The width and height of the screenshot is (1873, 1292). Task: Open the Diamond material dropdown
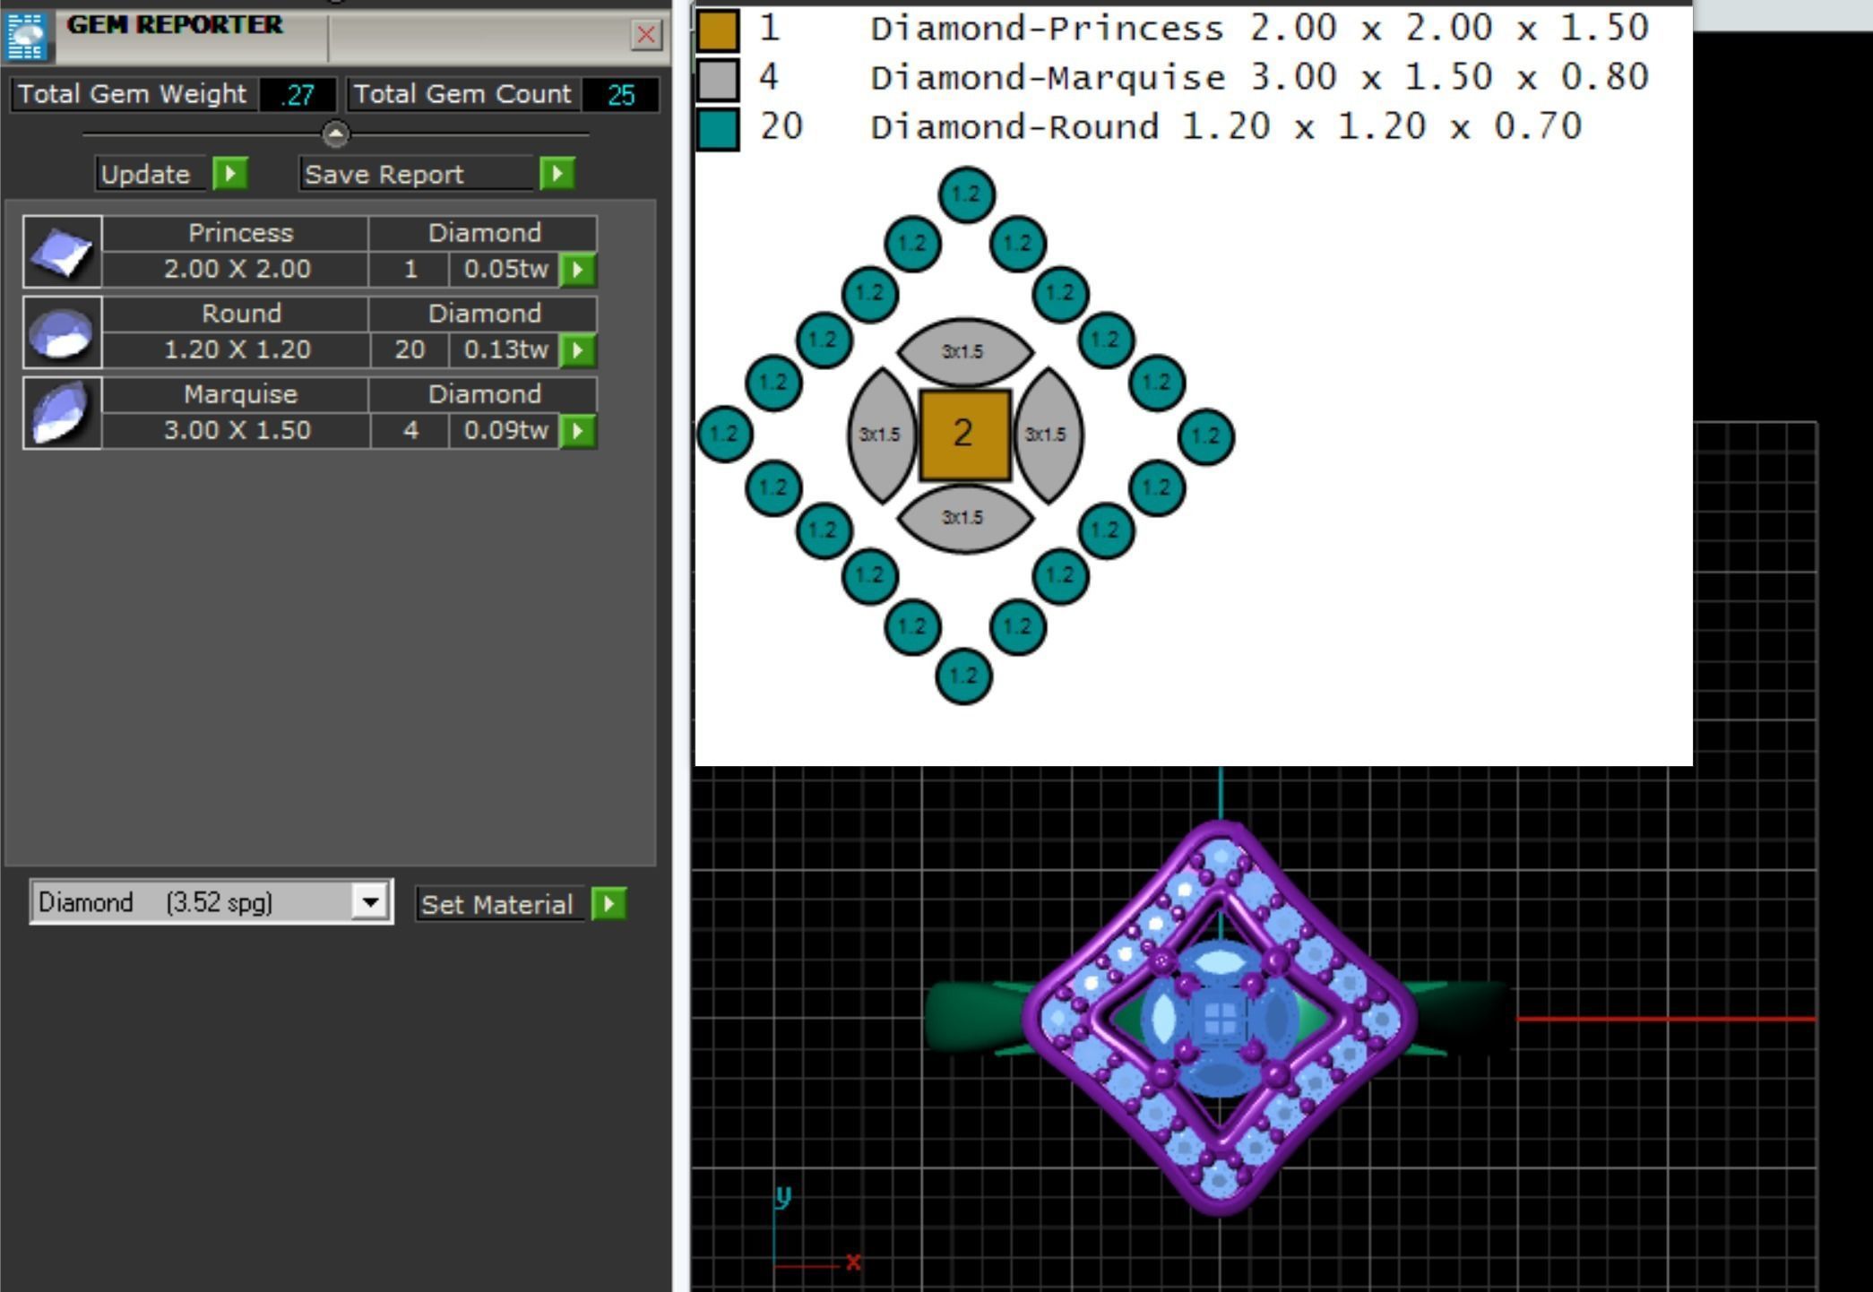click(x=369, y=901)
